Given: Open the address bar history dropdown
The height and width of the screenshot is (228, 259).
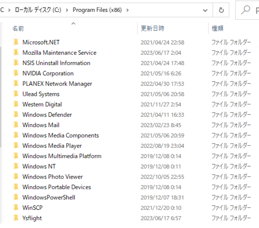Looking at the screenshot, I should [x=205, y=10].
